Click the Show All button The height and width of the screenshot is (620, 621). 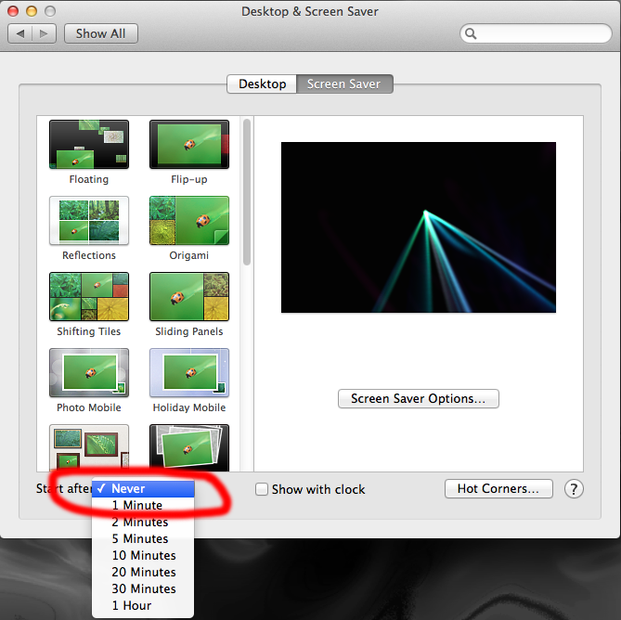pyautogui.click(x=101, y=33)
